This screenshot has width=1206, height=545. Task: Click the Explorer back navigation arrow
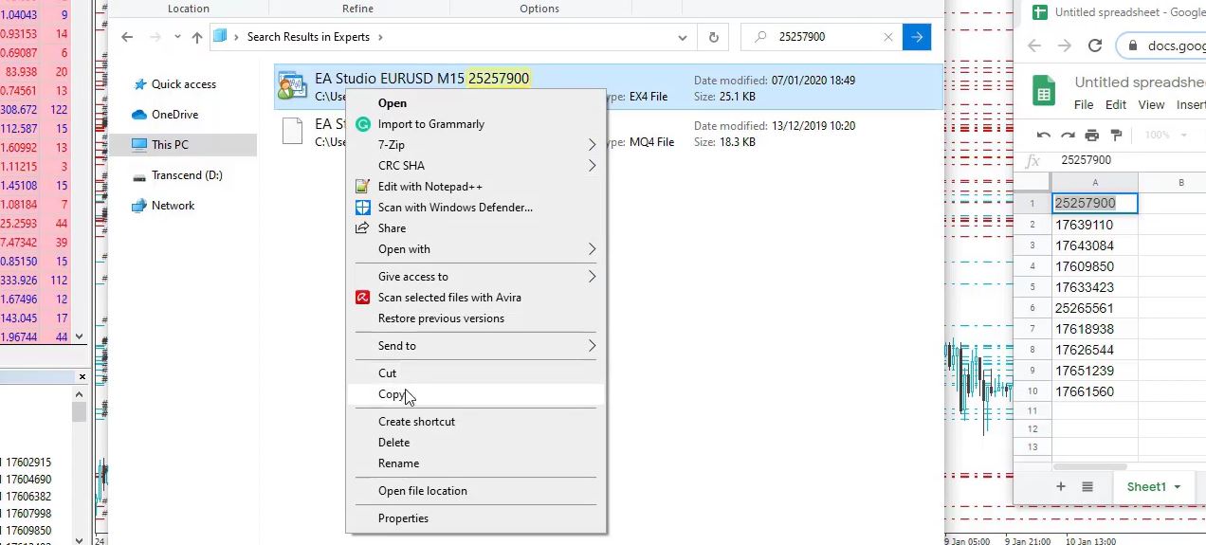[128, 37]
